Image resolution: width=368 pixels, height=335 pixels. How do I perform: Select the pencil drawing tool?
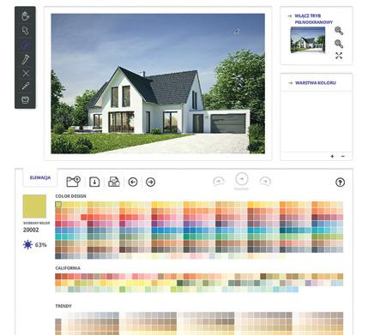click(25, 59)
